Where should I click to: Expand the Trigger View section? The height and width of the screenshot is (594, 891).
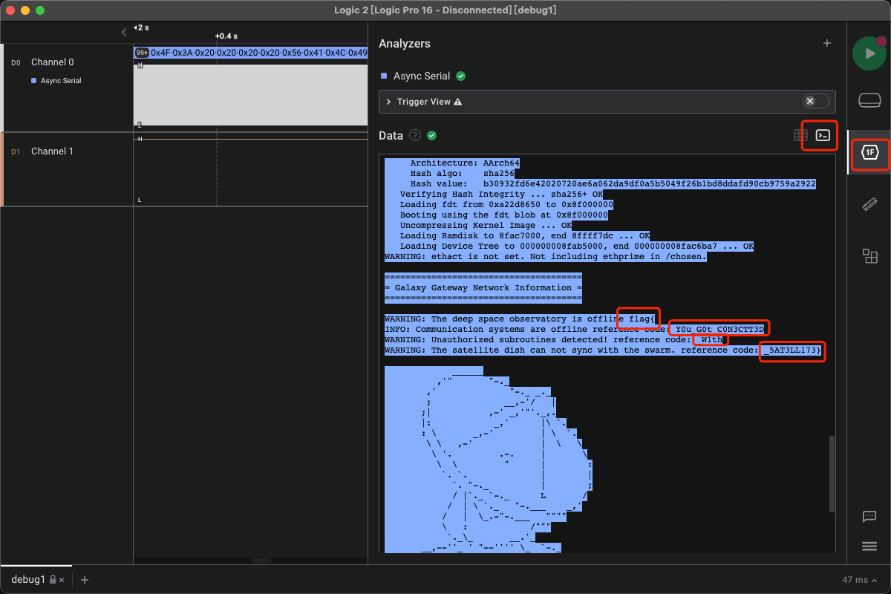(388, 102)
